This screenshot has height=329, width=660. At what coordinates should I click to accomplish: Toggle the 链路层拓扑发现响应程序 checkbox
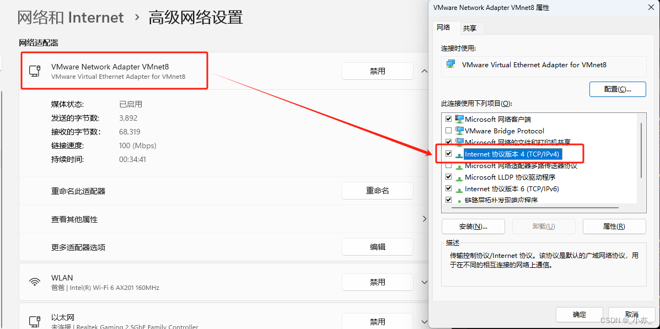(x=448, y=200)
